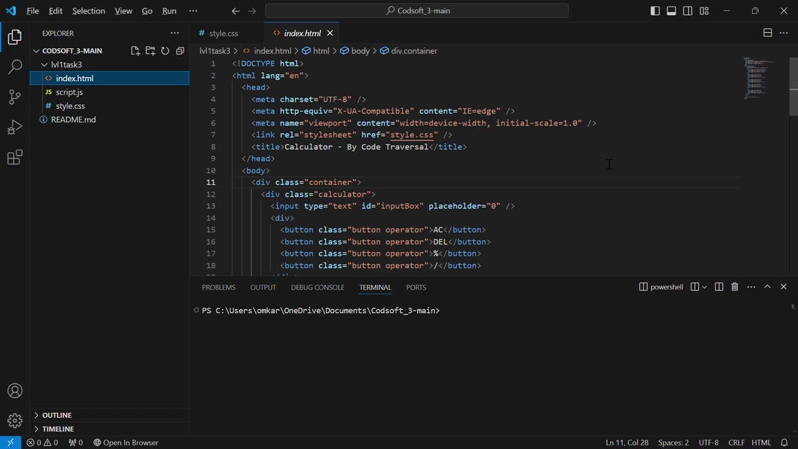The image size is (798, 449).
Task: Select the powershell terminal profile
Action: 661,287
